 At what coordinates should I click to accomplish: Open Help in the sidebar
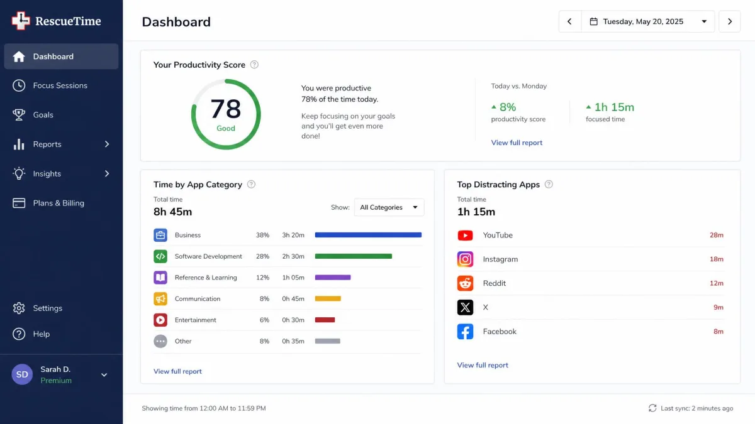61,334
